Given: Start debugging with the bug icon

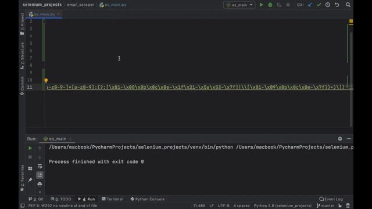Looking at the screenshot, I should click(x=270, y=5).
